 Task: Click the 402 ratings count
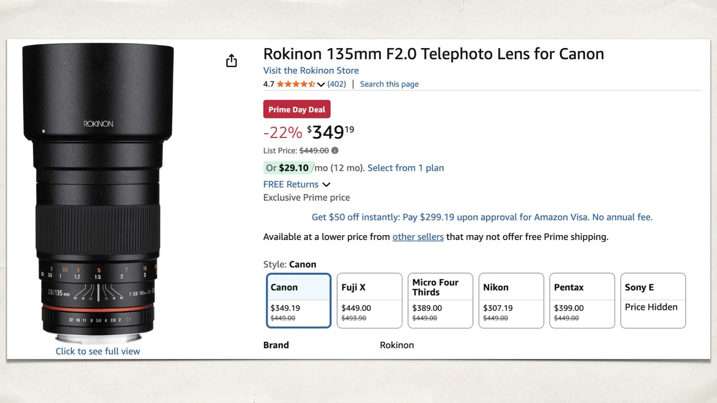[336, 84]
